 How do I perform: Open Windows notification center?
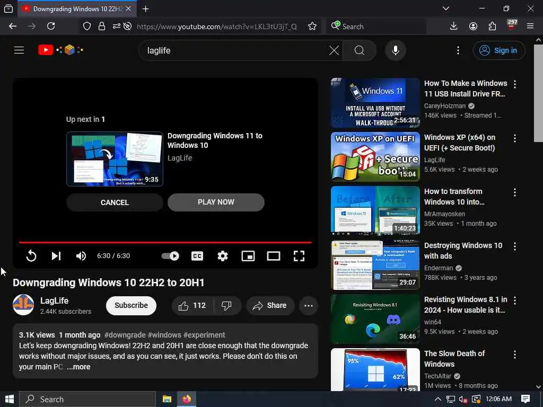[526, 399]
